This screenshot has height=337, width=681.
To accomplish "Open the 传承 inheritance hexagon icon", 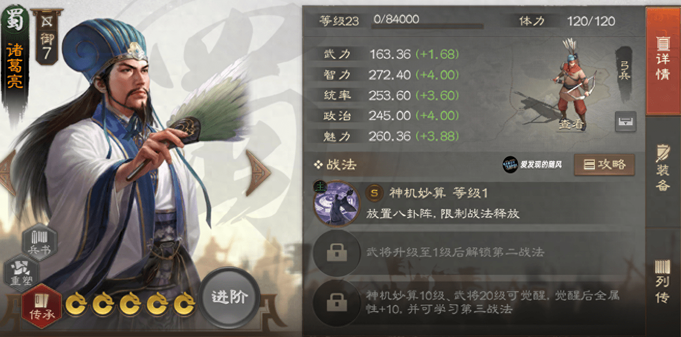I will [x=41, y=305].
